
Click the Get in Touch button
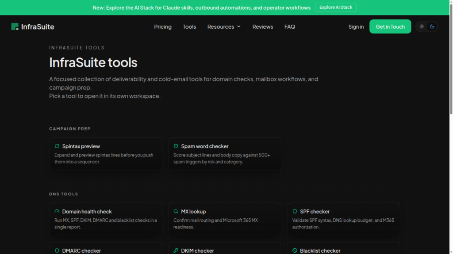390,26
